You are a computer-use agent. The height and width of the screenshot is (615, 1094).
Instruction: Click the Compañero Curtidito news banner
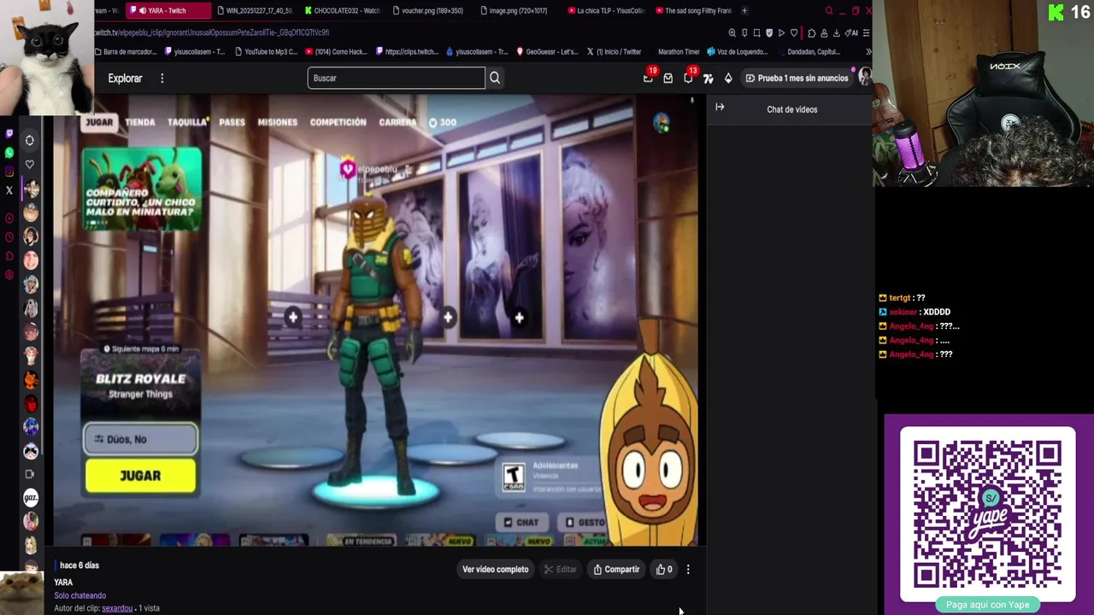tap(142, 189)
